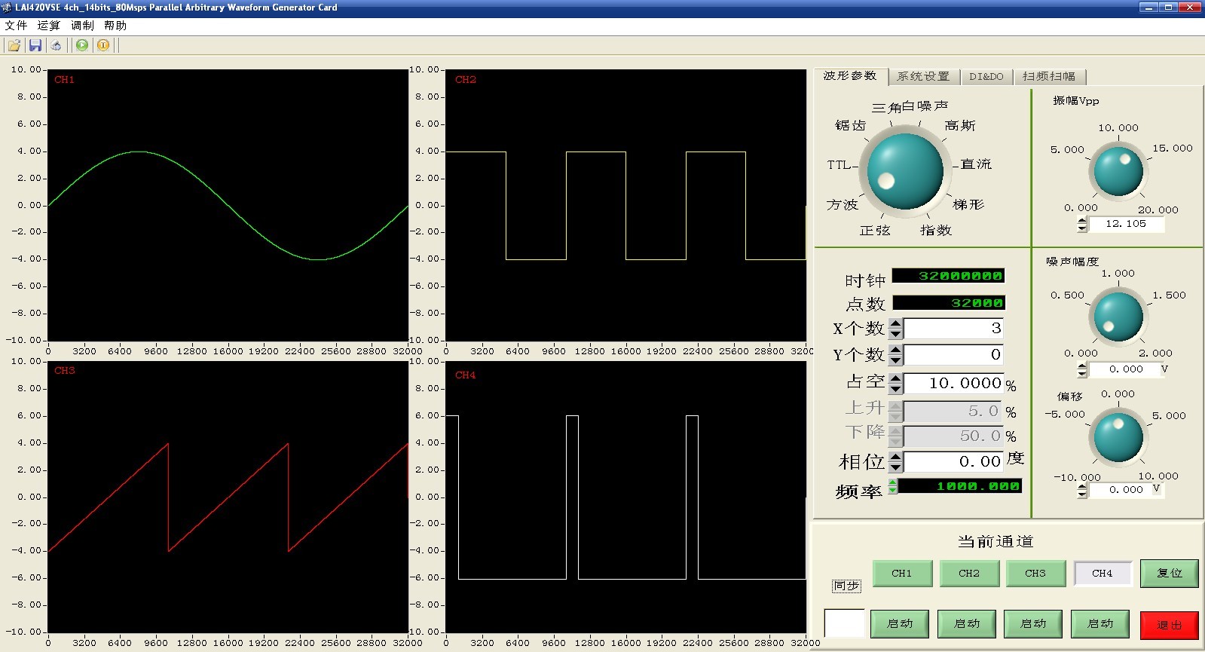This screenshot has height=652, width=1205.
Task: Open a waveform file from toolbar
Action: point(14,45)
